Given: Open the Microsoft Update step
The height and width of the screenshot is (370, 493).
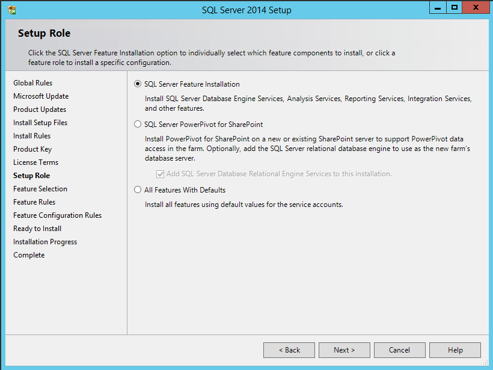Looking at the screenshot, I should tap(41, 96).
